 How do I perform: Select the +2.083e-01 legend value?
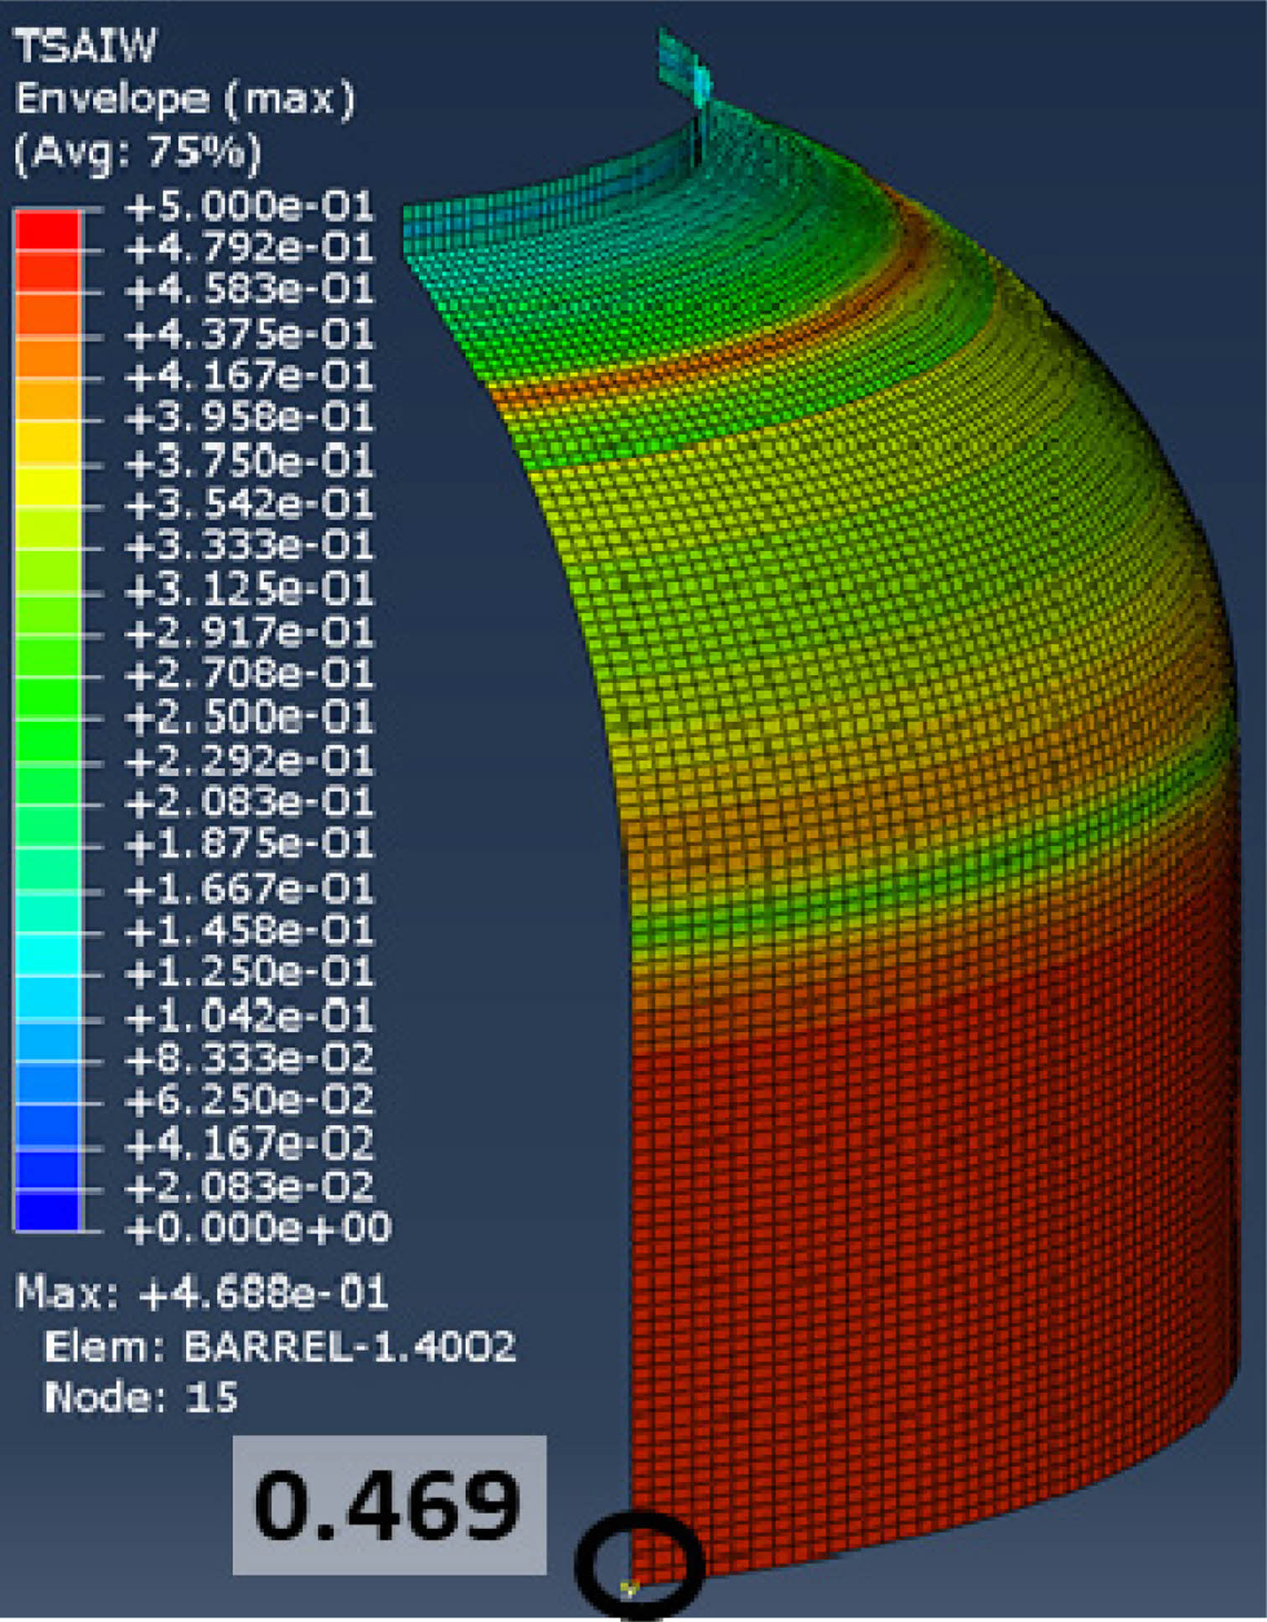(249, 803)
